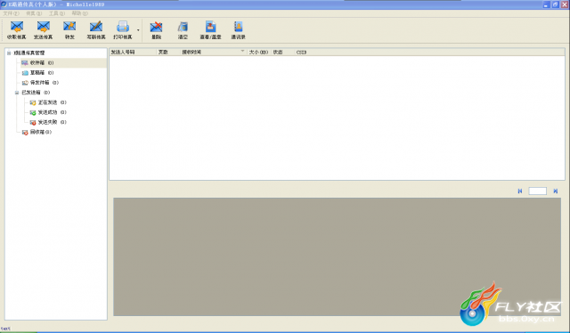This screenshot has height=333, width=570.
Task: Collapse the 已发送箱 tree node
Action: [x=17, y=93]
